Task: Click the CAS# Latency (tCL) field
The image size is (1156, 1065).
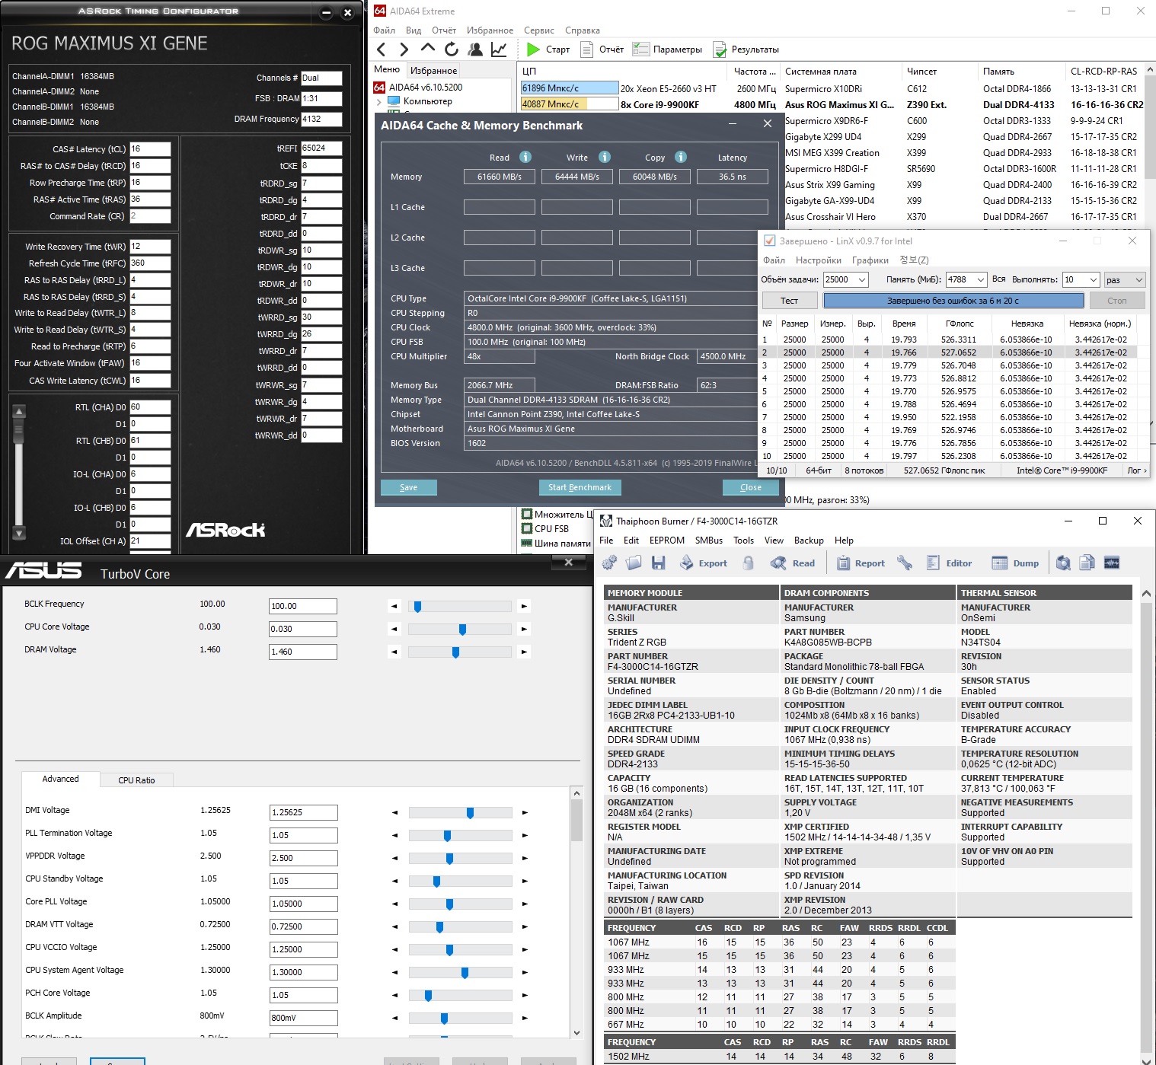Action: pos(150,149)
